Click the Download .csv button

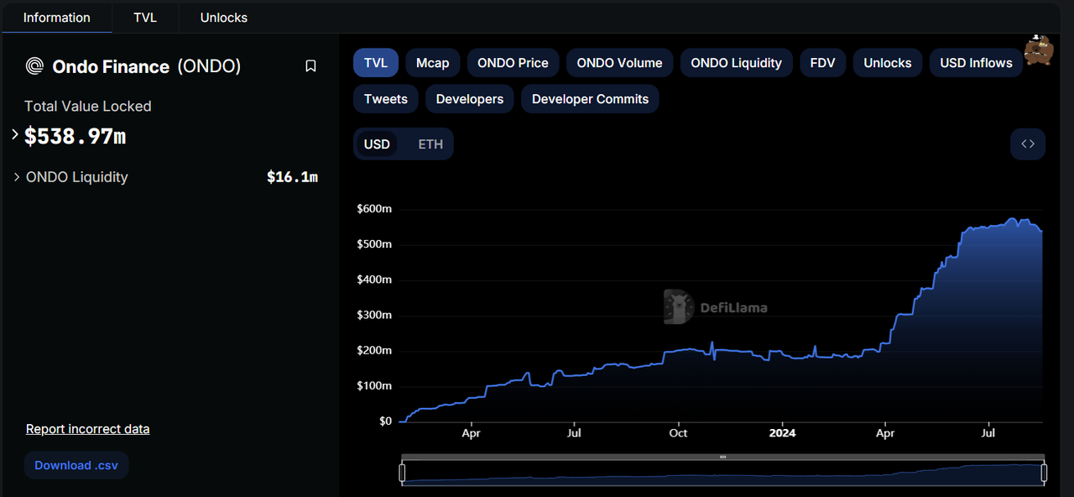[76, 465]
